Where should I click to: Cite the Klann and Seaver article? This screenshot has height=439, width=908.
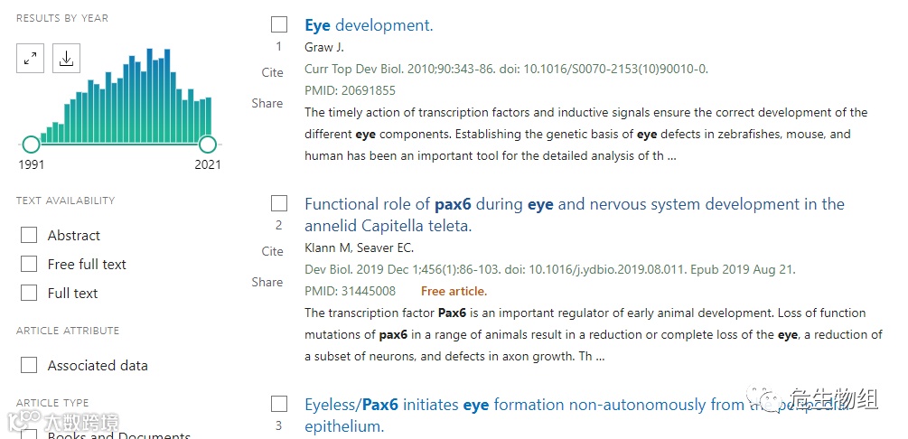[272, 251]
